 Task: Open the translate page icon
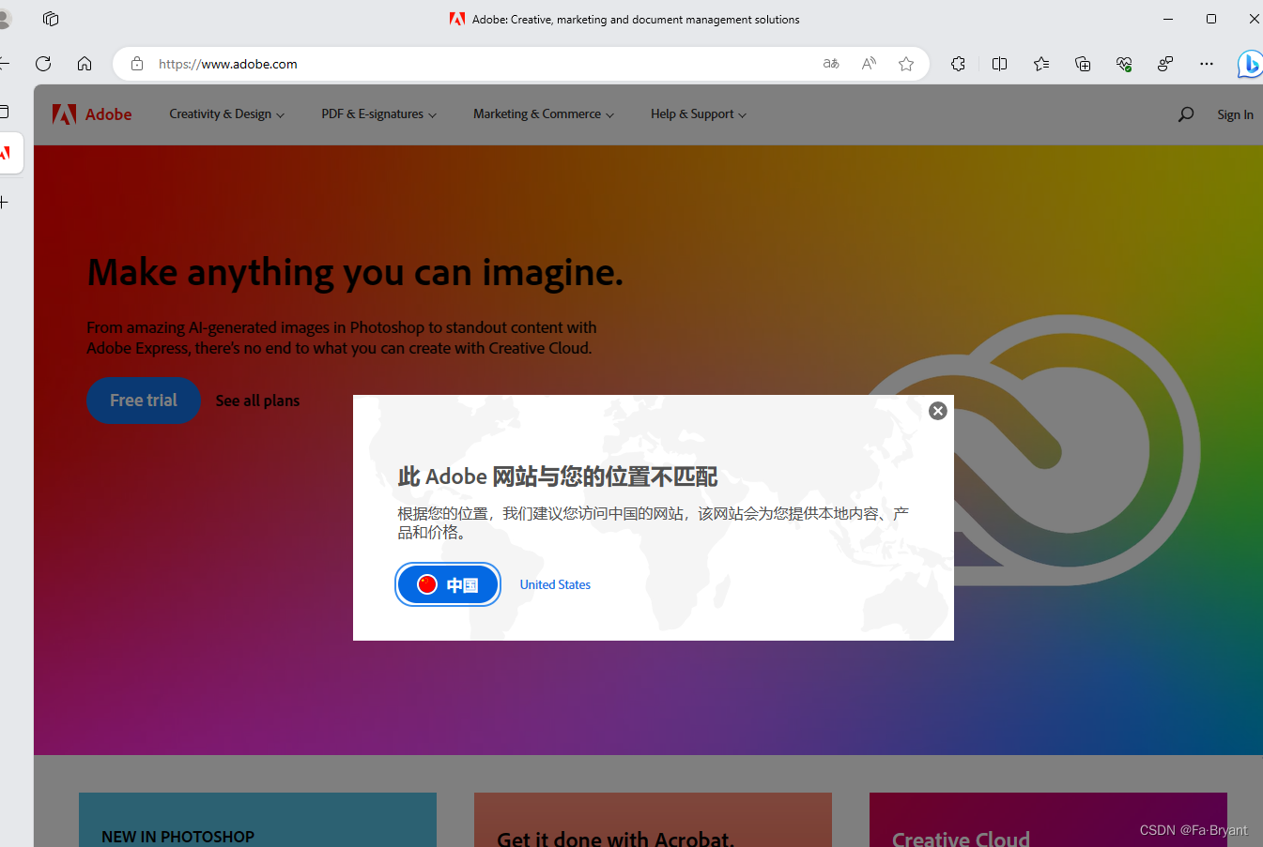pyautogui.click(x=831, y=64)
